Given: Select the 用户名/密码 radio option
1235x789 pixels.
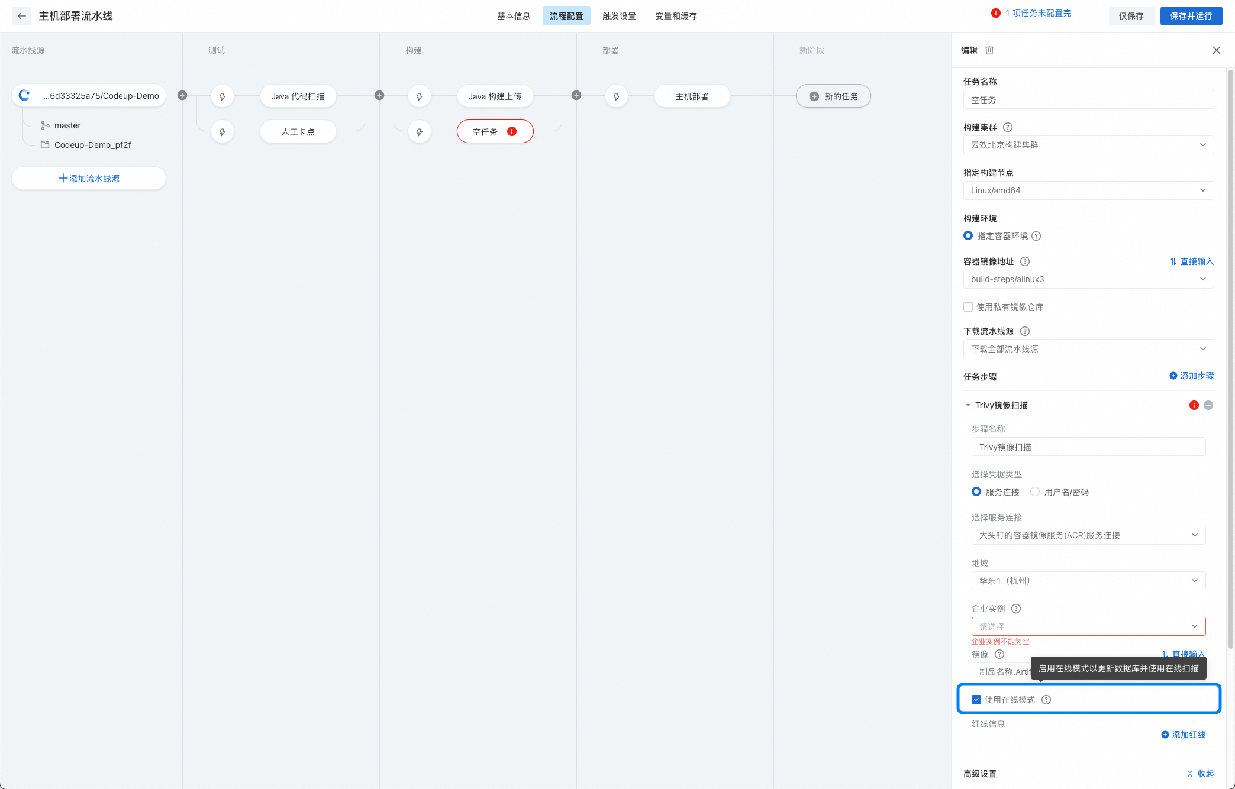Looking at the screenshot, I should coord(1035,491).
